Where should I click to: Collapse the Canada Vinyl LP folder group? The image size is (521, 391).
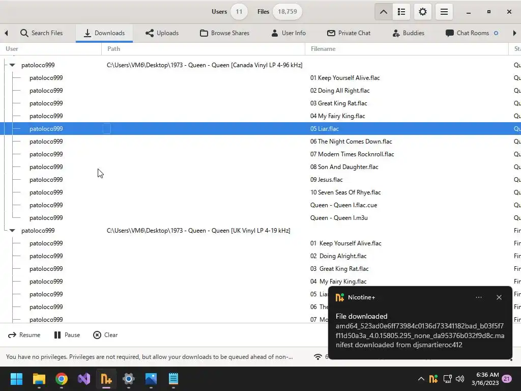[x=12, y=65]
